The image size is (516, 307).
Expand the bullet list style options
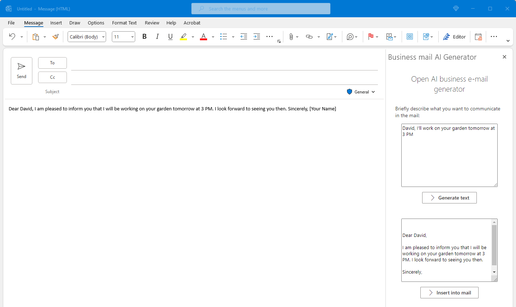233,36
